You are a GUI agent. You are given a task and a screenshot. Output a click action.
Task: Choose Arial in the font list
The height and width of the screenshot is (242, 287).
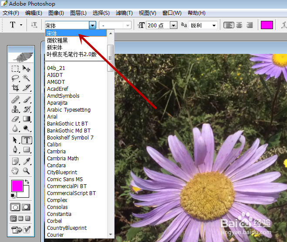[76, 116]
